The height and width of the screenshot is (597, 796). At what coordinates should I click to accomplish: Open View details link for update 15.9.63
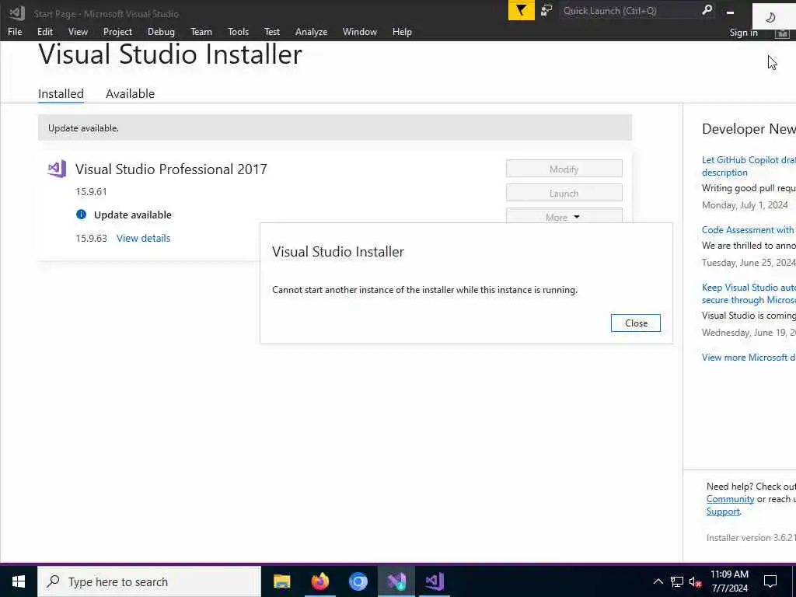coord(143,238)
